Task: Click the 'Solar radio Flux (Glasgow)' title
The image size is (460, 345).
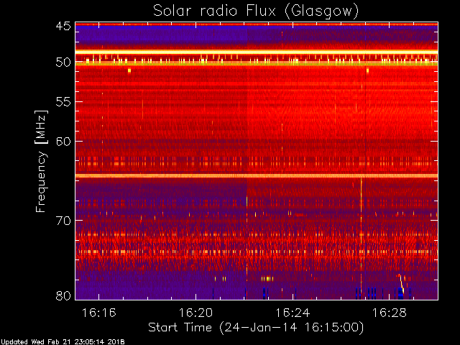Action: [256, 11]
